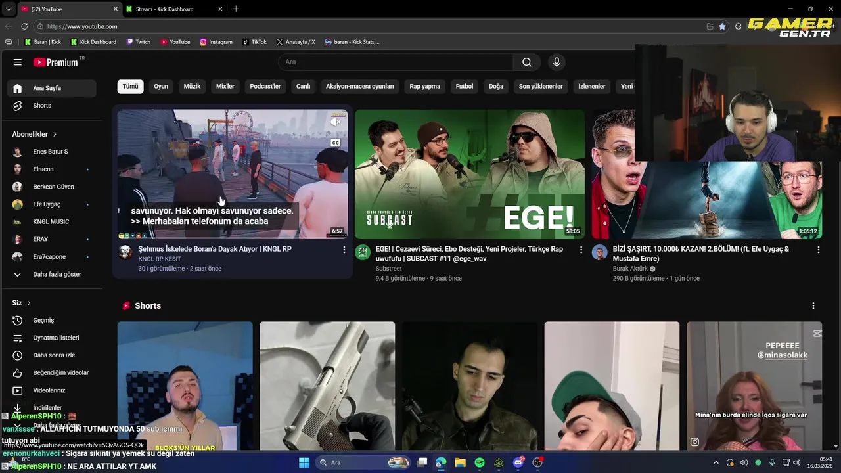Open Shorts in the sidebar

(x=52, y=106)
